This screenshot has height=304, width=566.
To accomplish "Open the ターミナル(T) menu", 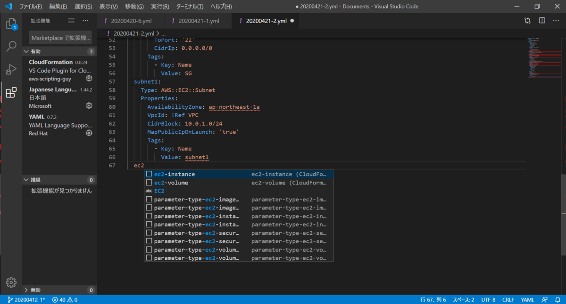I will click(190, 7).
